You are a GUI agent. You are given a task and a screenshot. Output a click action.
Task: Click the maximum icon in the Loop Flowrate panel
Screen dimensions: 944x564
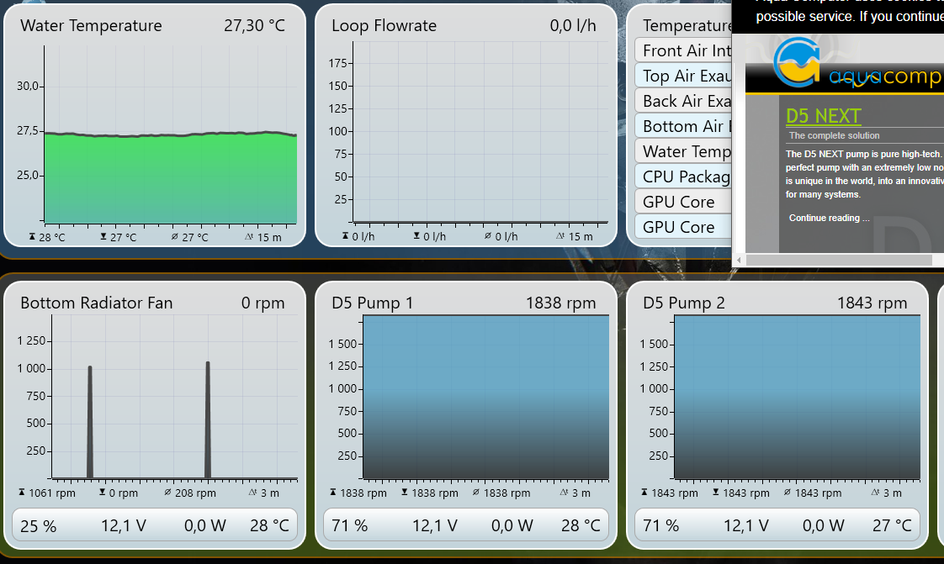pos(345,235)
